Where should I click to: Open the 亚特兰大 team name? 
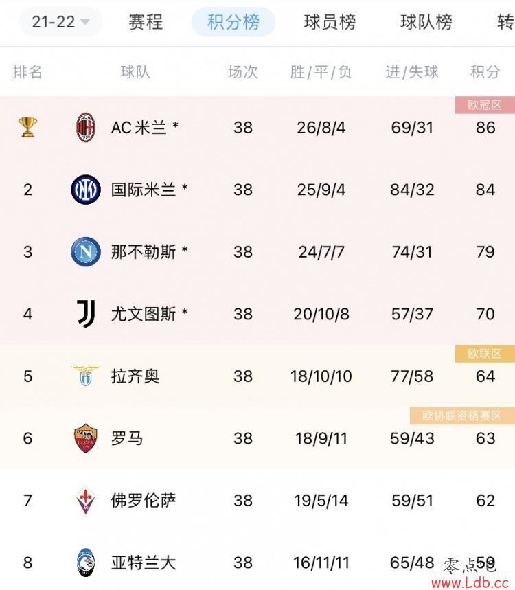tap(144, 563)
